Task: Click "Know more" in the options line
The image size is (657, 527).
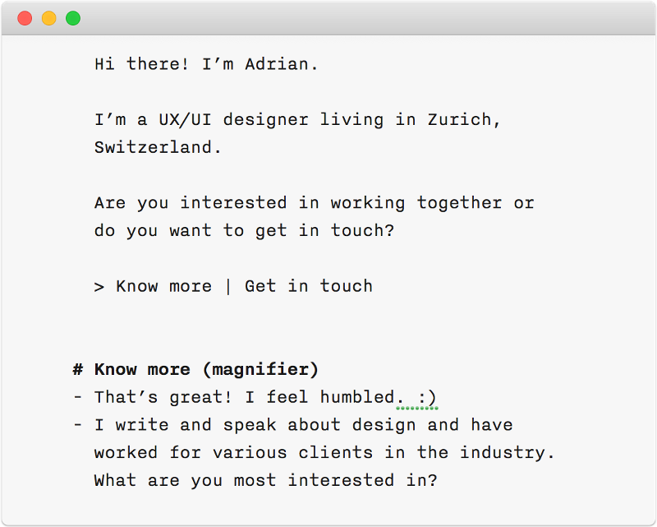Action: [x=163, y=286]
